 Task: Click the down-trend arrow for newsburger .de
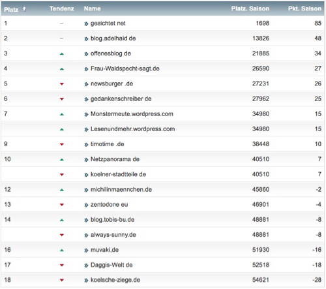[62, 84]
